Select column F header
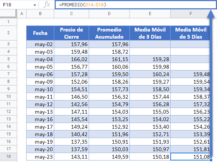Viewport: 217px width, 162px height. [x=191, y=13]
